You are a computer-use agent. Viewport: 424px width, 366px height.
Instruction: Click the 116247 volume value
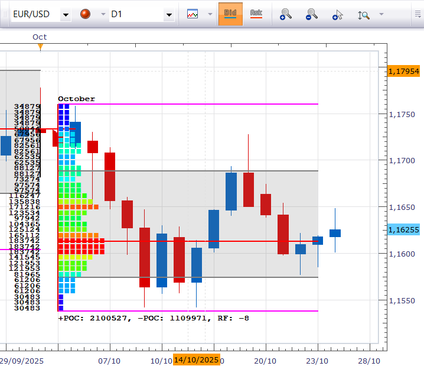tap(25, 196)
